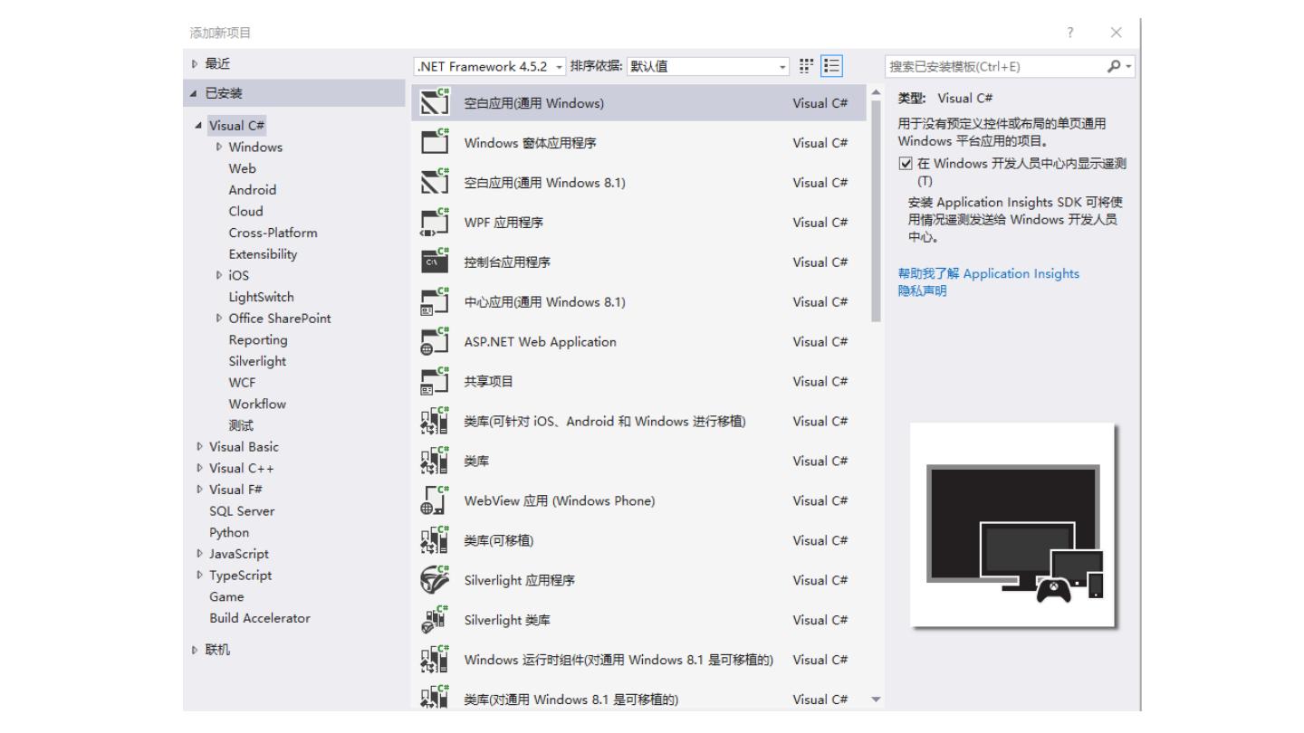Expand the iOS tree node
Image resolution: width=1304 pixels, height=733 pixels.
219,275
